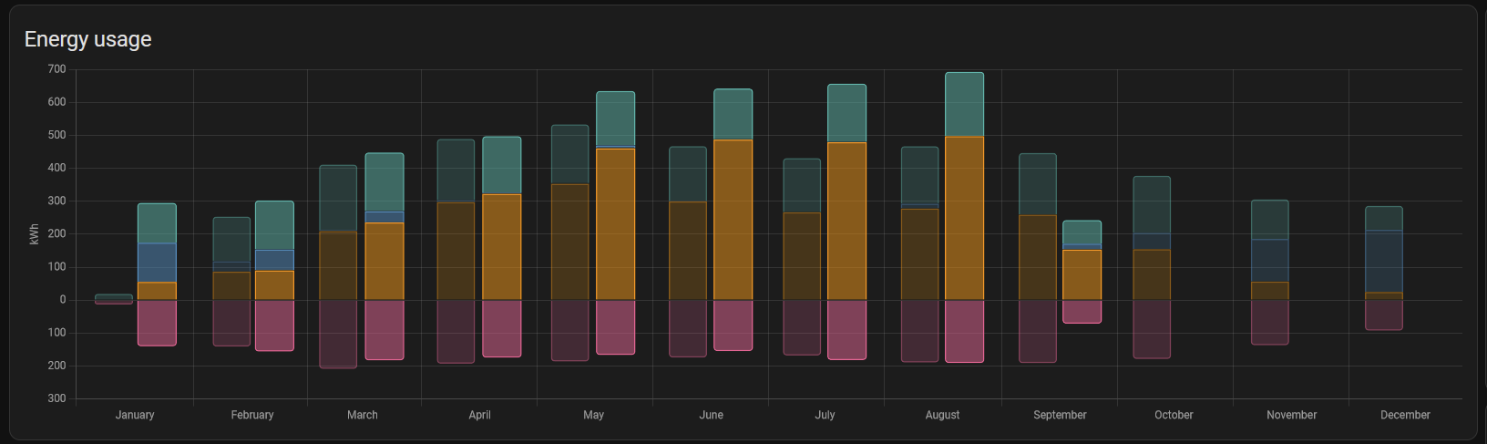Select the blue segment in February's bright bar
Image resolution: width=1487 pixels, height=444 pixels.
[274, 260]
